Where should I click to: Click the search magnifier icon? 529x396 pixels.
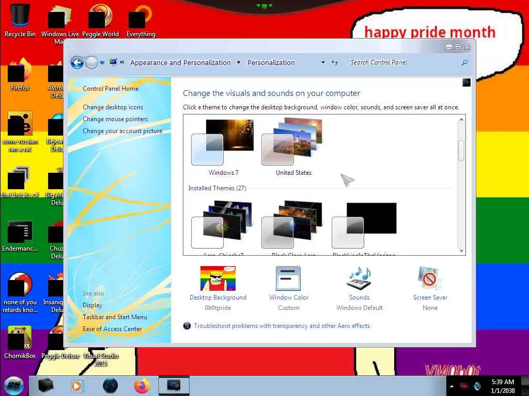coord(464,62)
